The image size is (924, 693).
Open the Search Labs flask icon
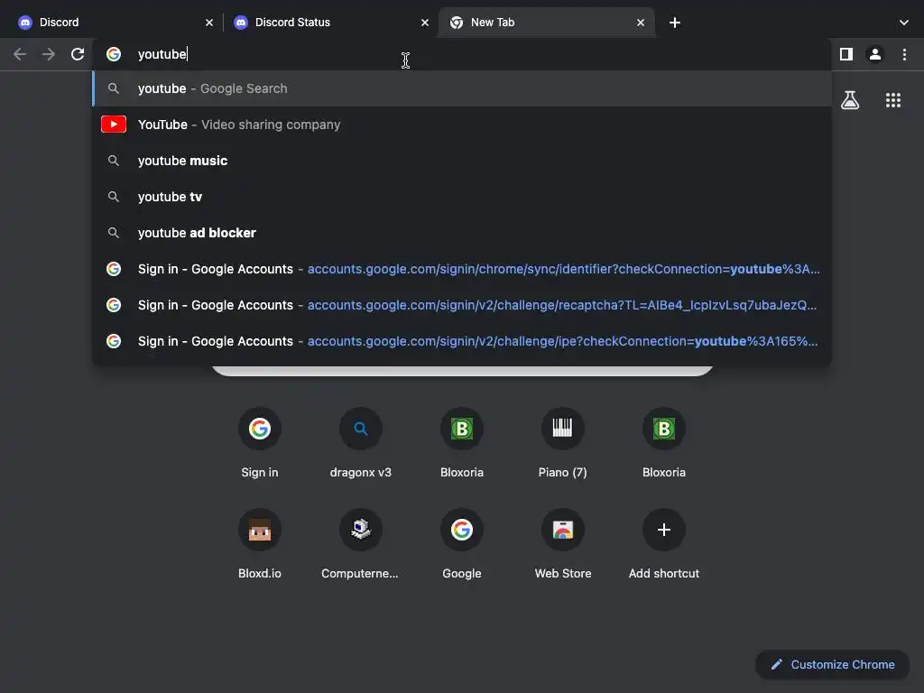(x=850, y=100)
